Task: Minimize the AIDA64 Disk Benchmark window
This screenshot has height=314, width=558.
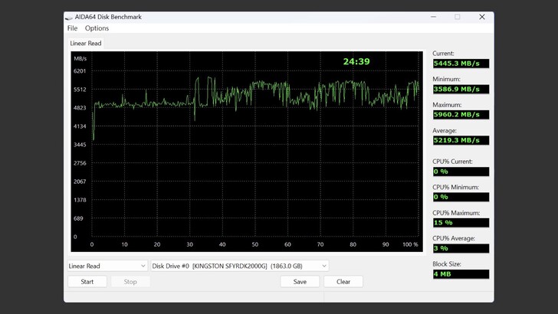Action: coord(432,17)
